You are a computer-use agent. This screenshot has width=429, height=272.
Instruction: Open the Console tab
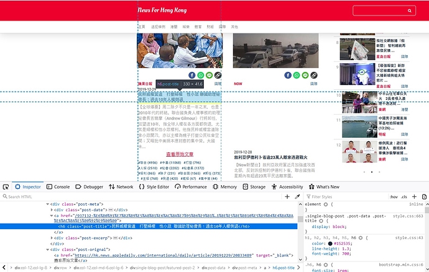pyautogui.click(x=58, y=187)
